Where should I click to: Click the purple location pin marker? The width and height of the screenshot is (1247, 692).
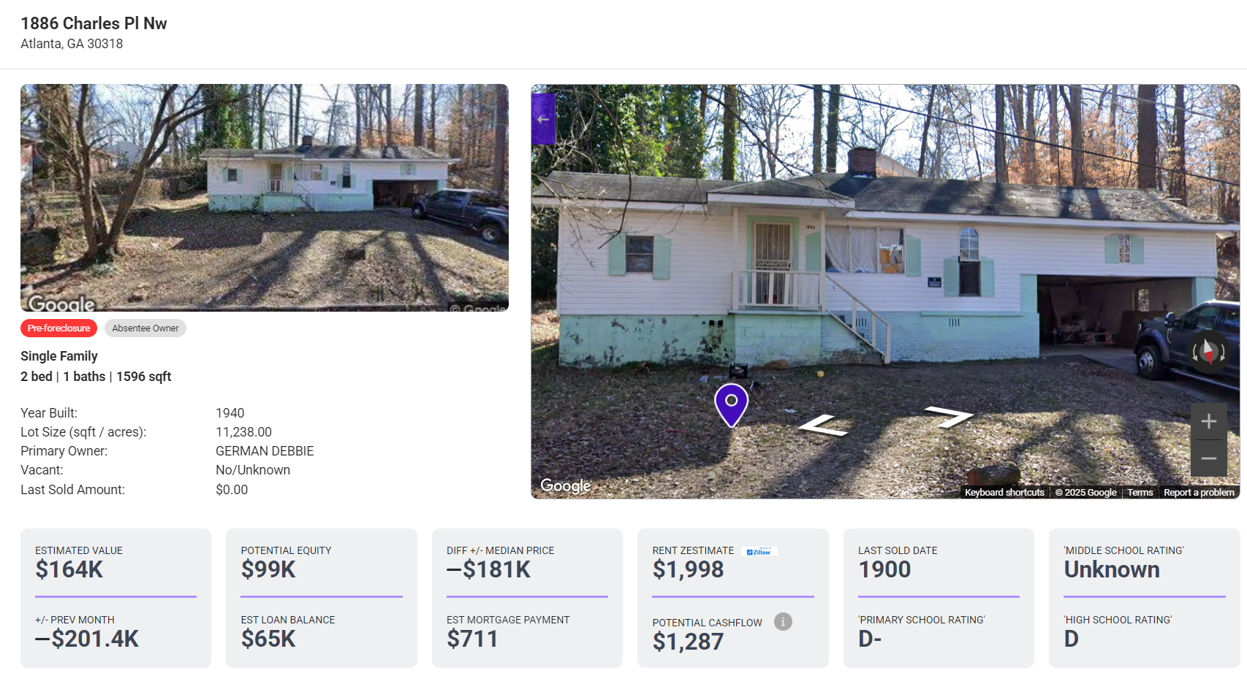pos(731,405)
